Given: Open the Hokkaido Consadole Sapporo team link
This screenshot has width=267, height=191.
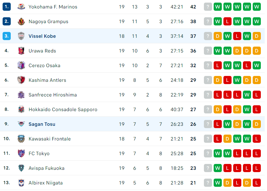Looking at the screenshot, I should click(63, 110).
